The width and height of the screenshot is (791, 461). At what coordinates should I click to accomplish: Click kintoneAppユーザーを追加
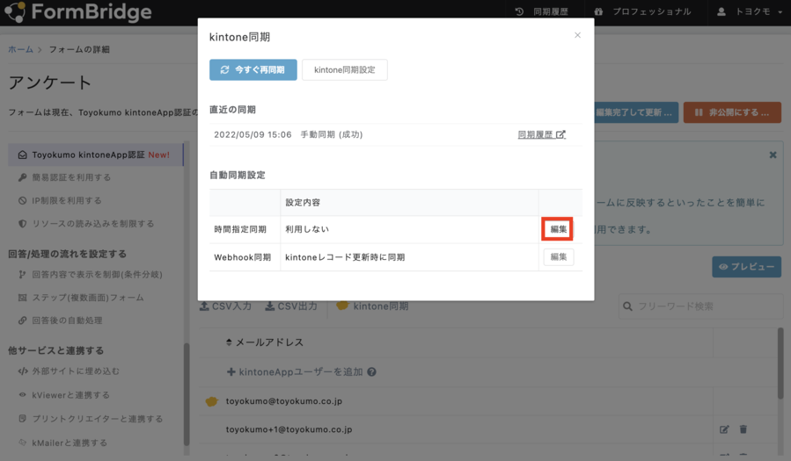(295, 372)
